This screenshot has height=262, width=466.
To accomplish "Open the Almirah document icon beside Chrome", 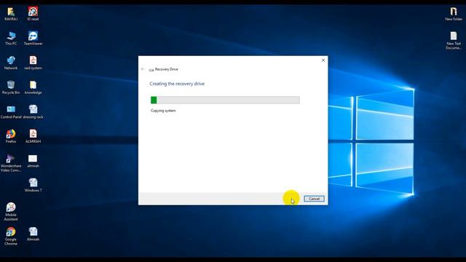I will click(33, 234).
